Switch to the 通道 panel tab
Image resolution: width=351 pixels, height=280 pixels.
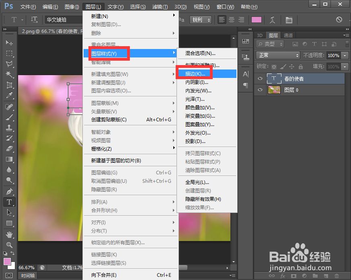point(288,35)
